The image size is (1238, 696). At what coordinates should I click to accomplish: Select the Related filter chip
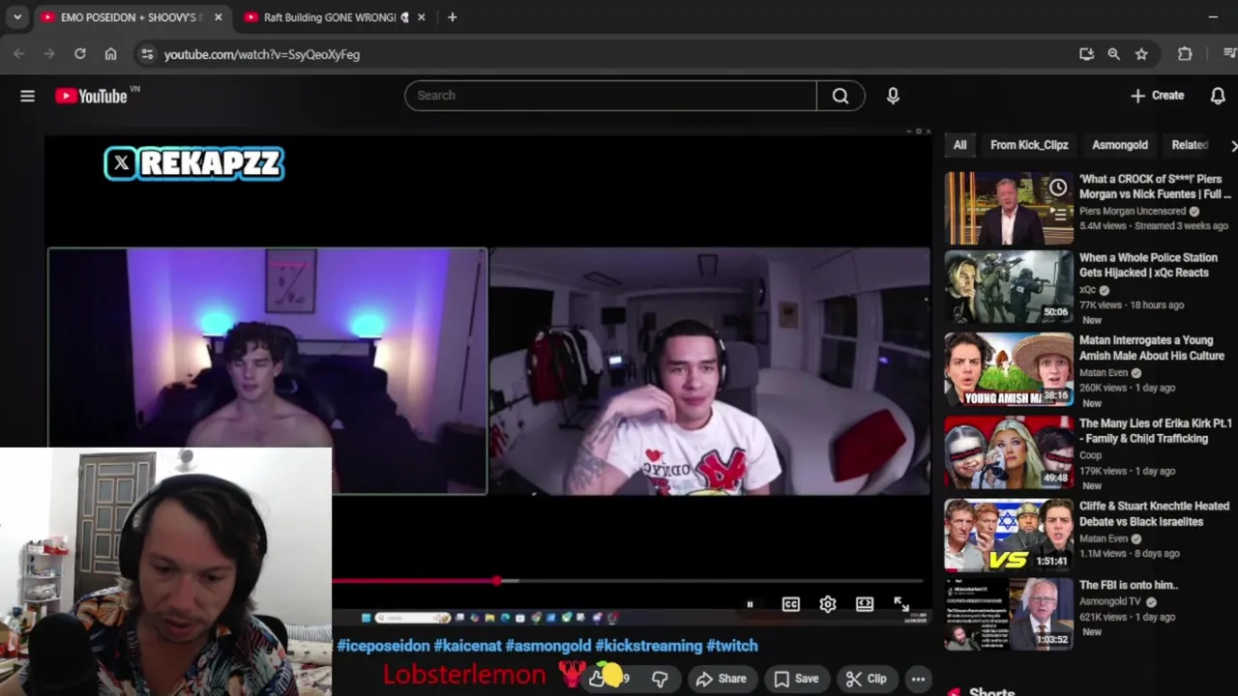(x=1190, y=145)
